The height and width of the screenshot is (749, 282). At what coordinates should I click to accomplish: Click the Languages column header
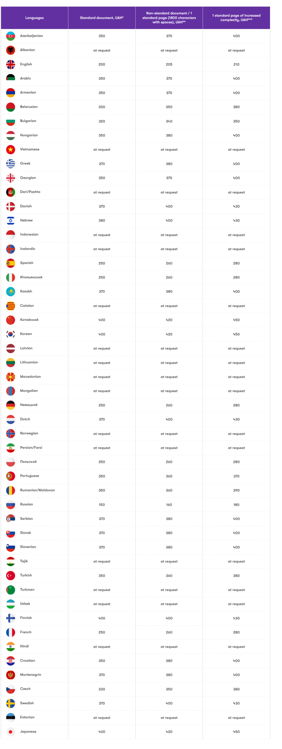click(x=34, y=18)
